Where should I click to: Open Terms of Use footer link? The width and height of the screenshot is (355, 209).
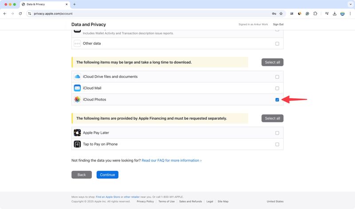coord(166,201)
